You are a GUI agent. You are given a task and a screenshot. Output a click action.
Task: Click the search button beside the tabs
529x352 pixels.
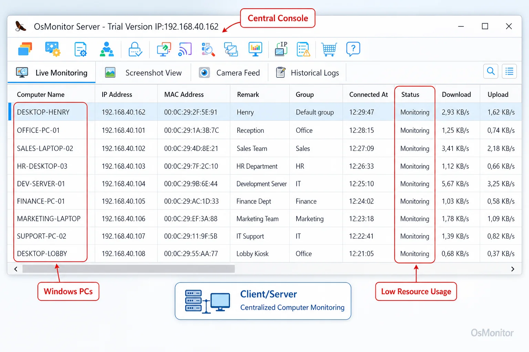(491, 71)
